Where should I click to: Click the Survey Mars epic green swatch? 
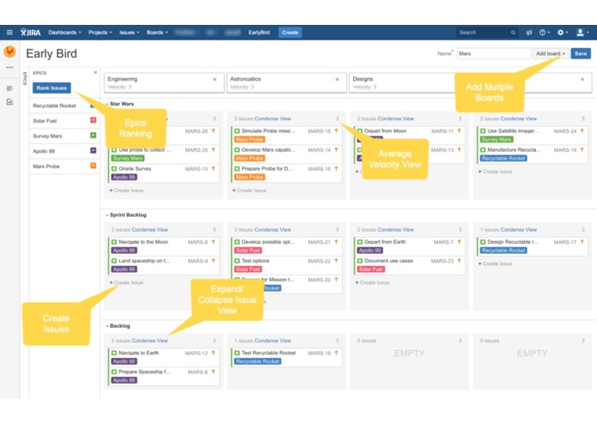(94, 136)
